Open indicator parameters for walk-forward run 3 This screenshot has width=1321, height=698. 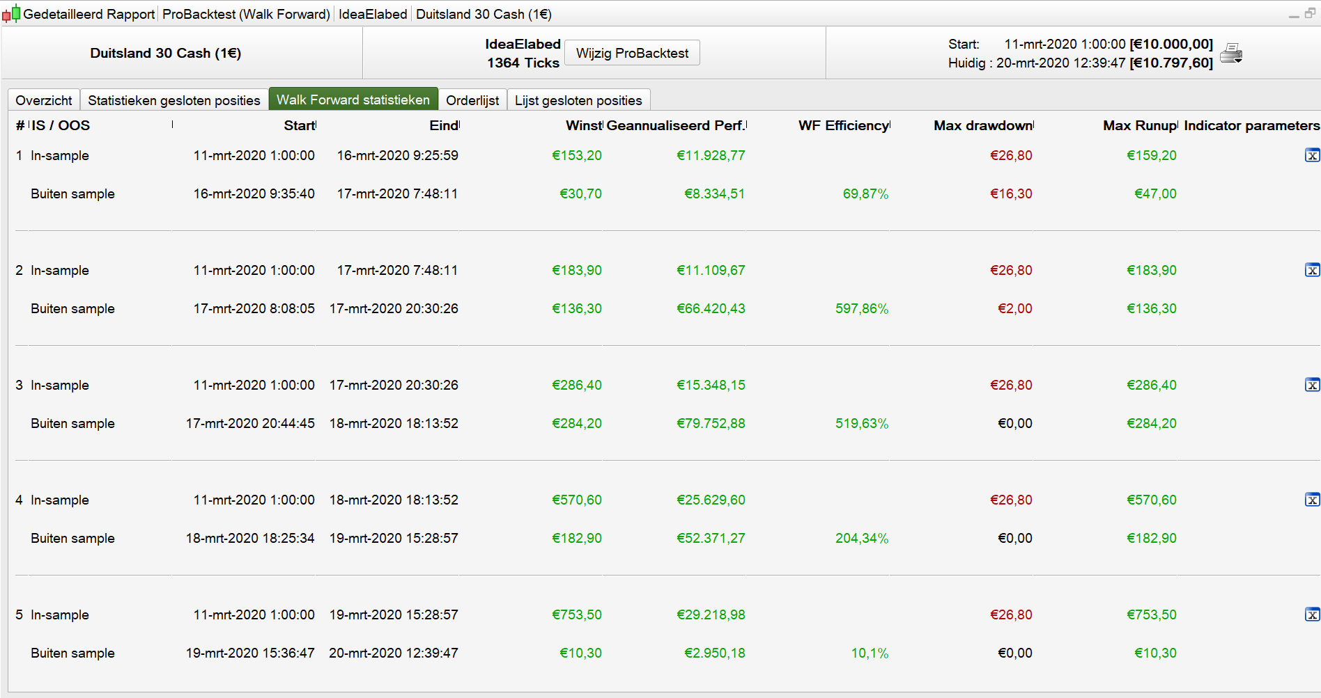click(1312, 385)
